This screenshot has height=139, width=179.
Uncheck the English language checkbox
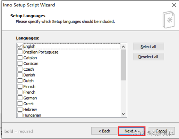[x=20, y=46]
